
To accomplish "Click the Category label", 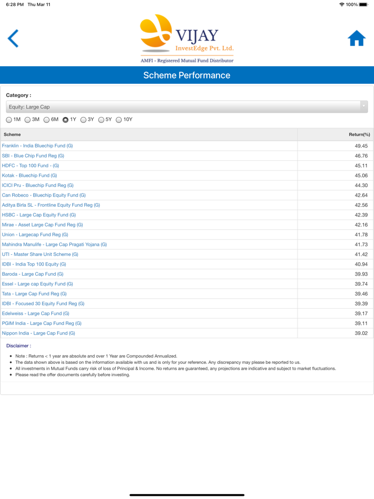I will pos(19,95).
